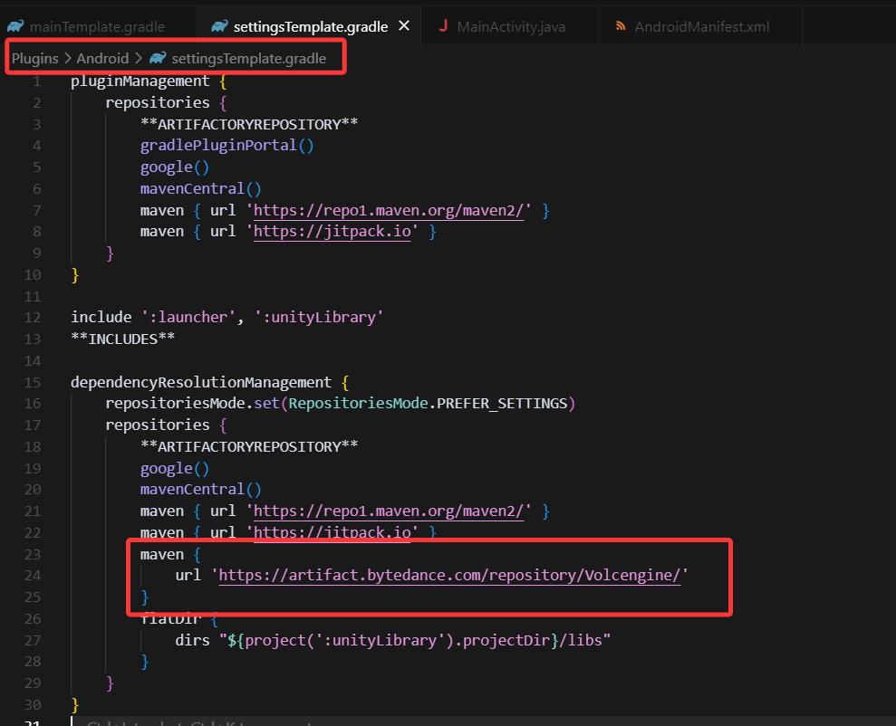896x726 pixels.
Task: Open the jitpack.io link on line 22
Action: (332, 532)
